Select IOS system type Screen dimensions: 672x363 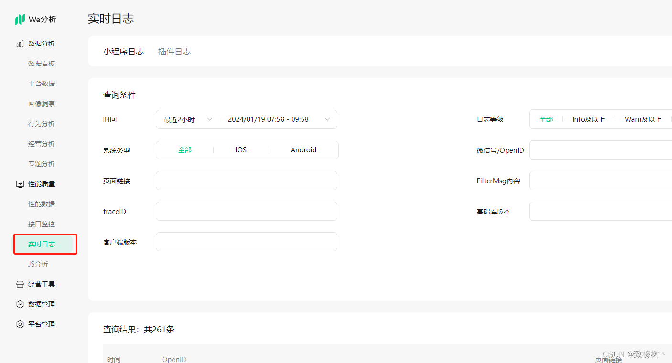(x=241, y=150)
